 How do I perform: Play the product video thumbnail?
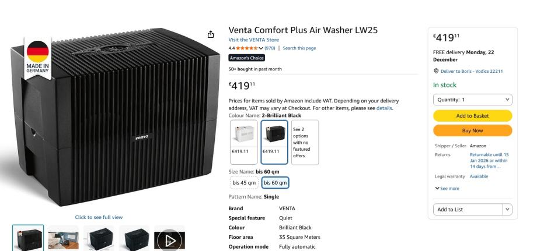(x=169, y=239)
